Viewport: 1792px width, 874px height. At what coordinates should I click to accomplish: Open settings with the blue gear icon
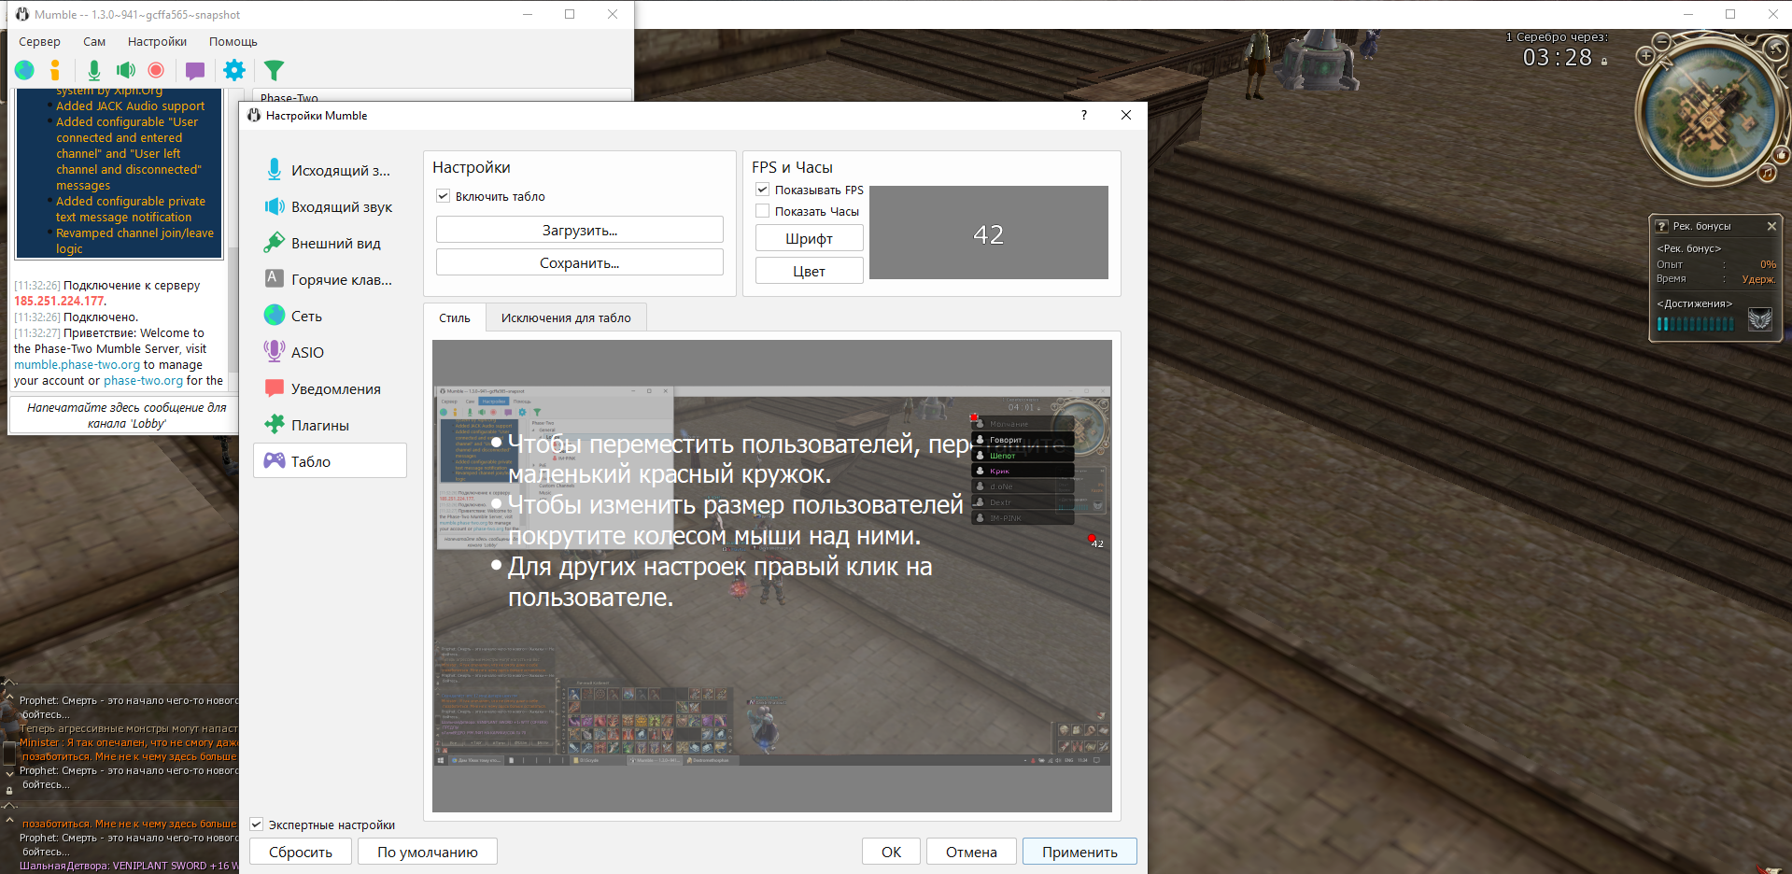point(234,70)
